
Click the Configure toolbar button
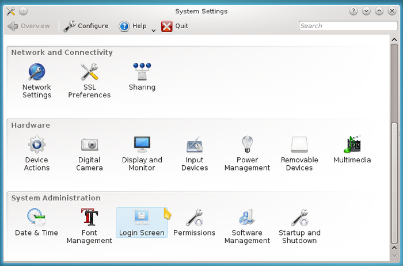86,26
